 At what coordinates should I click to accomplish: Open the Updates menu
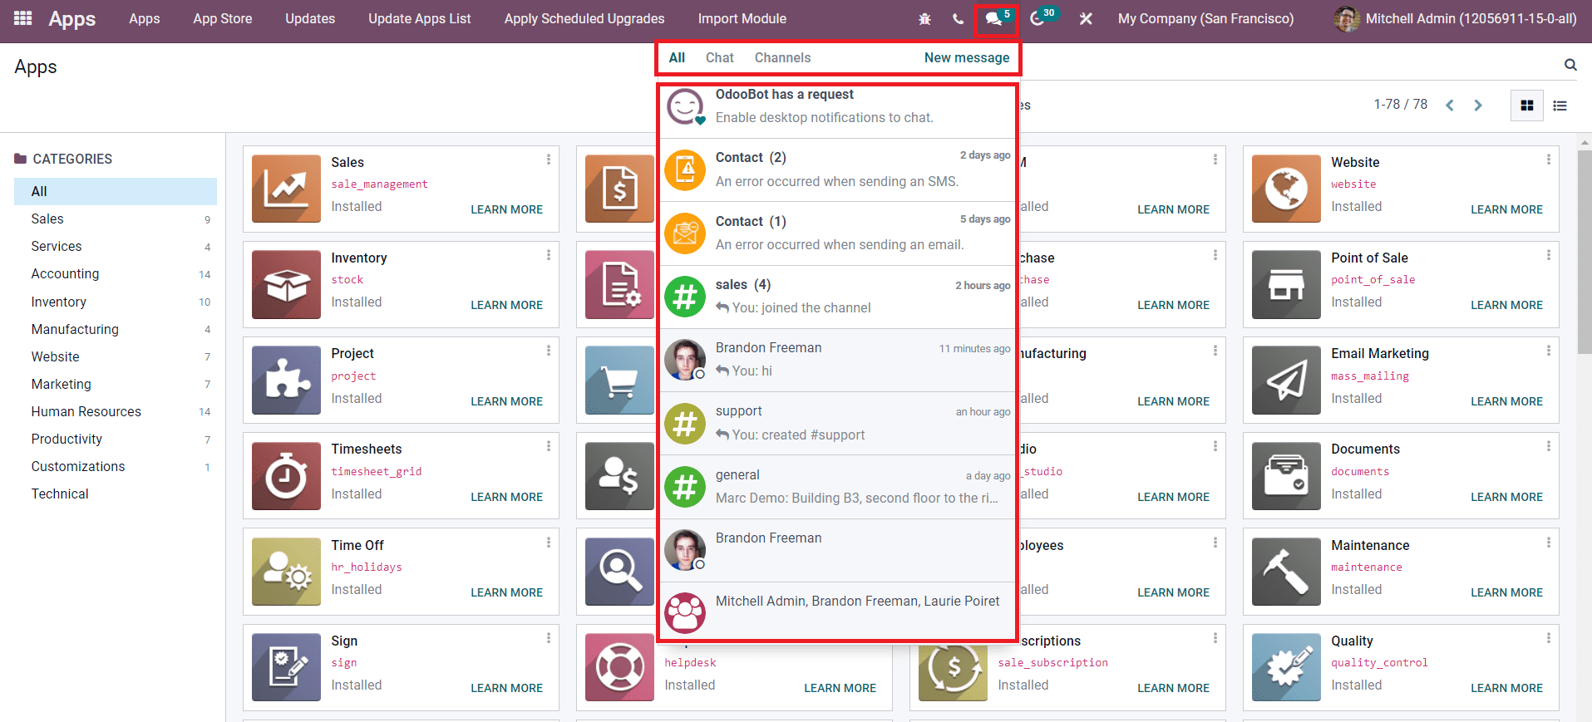pyautogui.click(x=310, y=18)
